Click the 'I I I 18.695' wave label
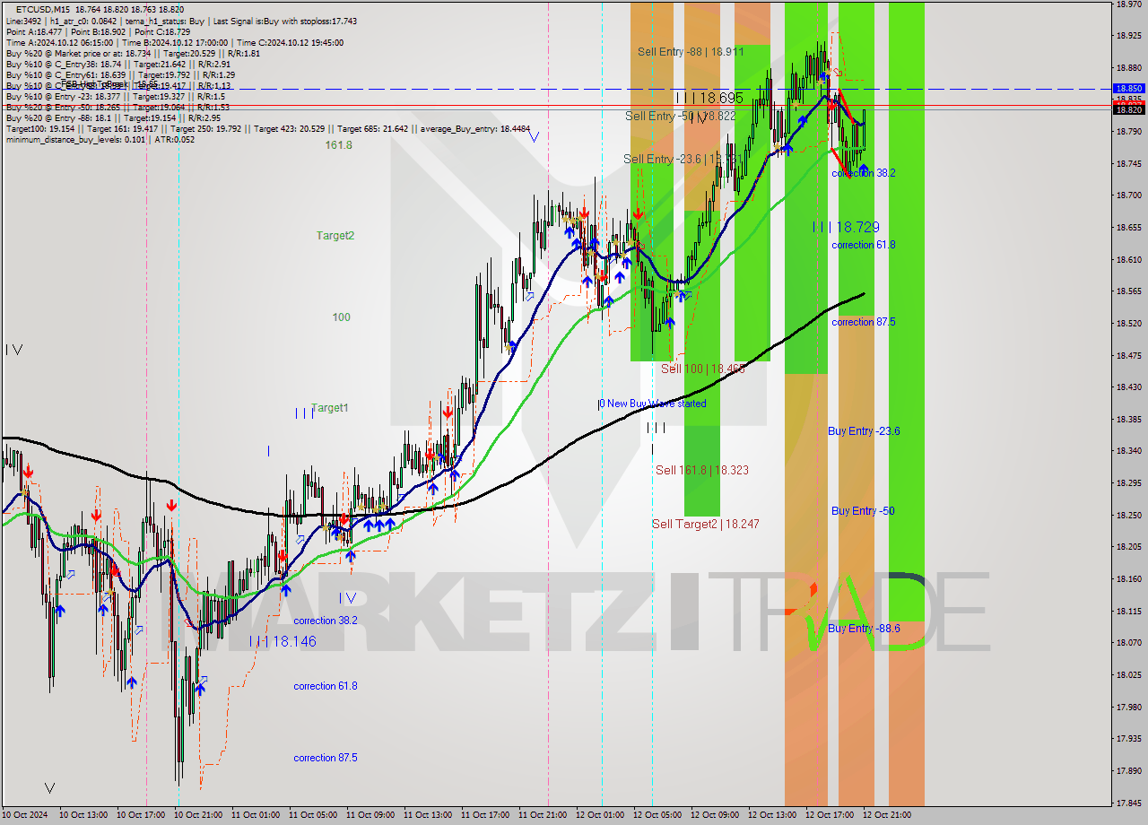 pyautogui.click(x=709, y=97)
